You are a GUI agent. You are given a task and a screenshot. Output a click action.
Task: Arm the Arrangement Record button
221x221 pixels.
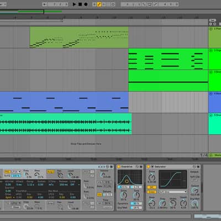click(x=86, y=4)
